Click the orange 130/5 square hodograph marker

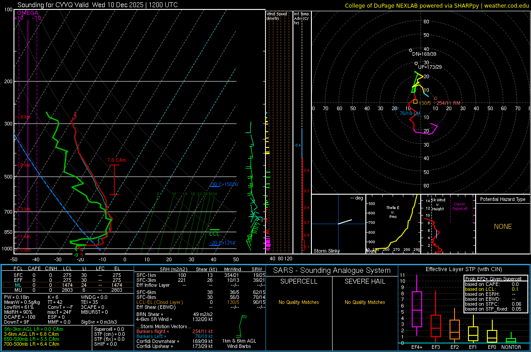[x=415, y=102]
